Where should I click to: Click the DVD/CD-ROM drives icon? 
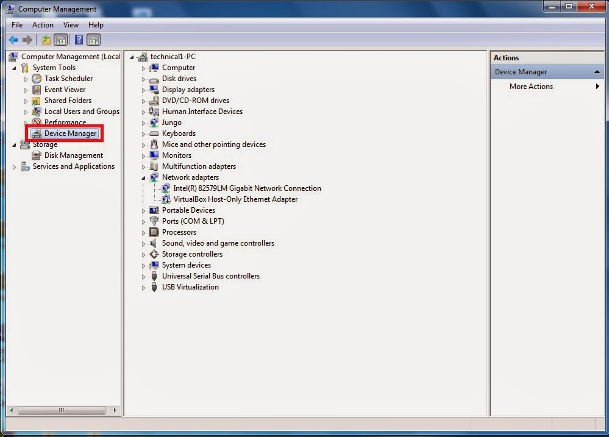pos(154,101)
